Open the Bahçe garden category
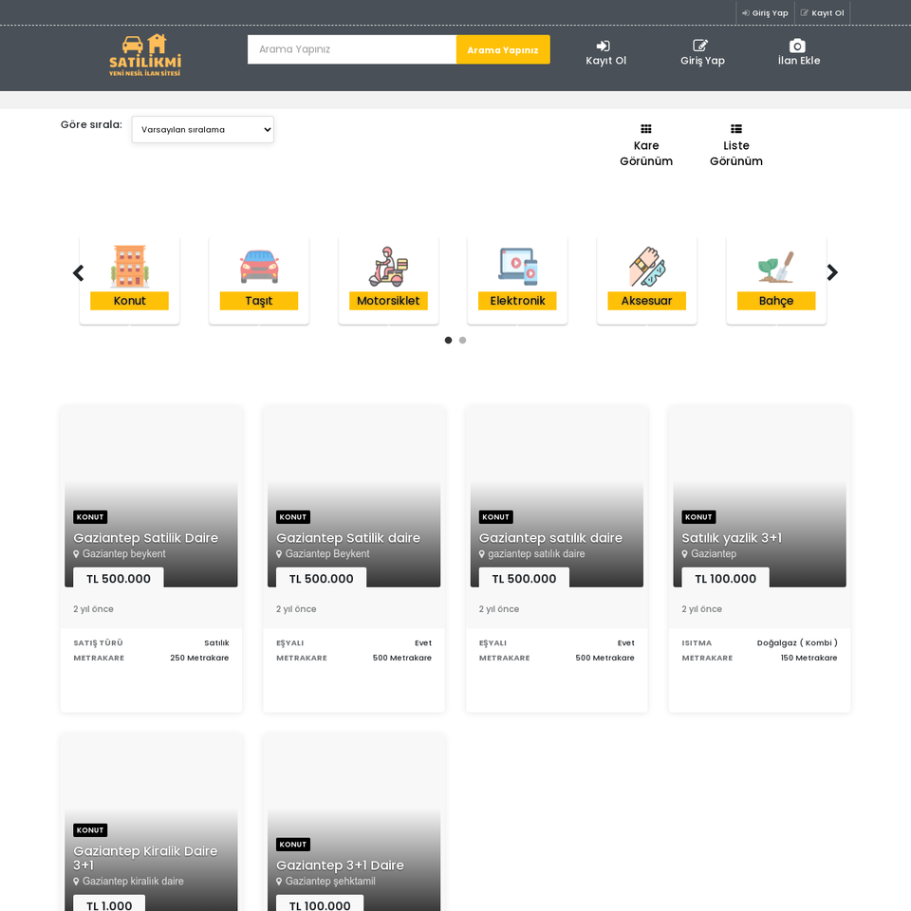The image size is (911, 911). coord(775,267)
